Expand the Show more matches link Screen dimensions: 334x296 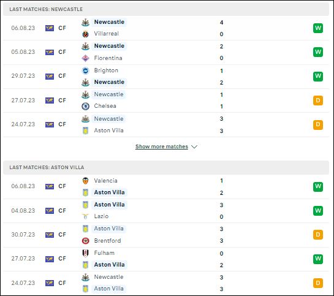tap(162, 146)
